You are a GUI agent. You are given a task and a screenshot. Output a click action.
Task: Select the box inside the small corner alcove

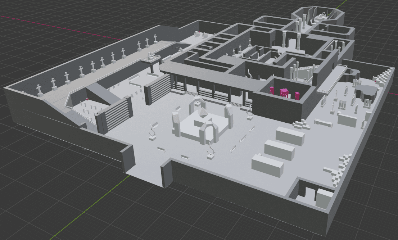(x=324, y=198)
